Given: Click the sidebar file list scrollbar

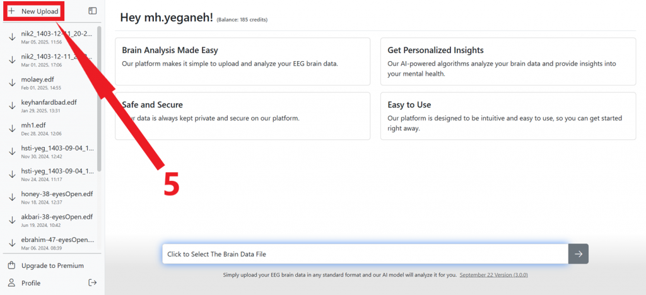Looking at the screenshot, I should click(99, 95).
